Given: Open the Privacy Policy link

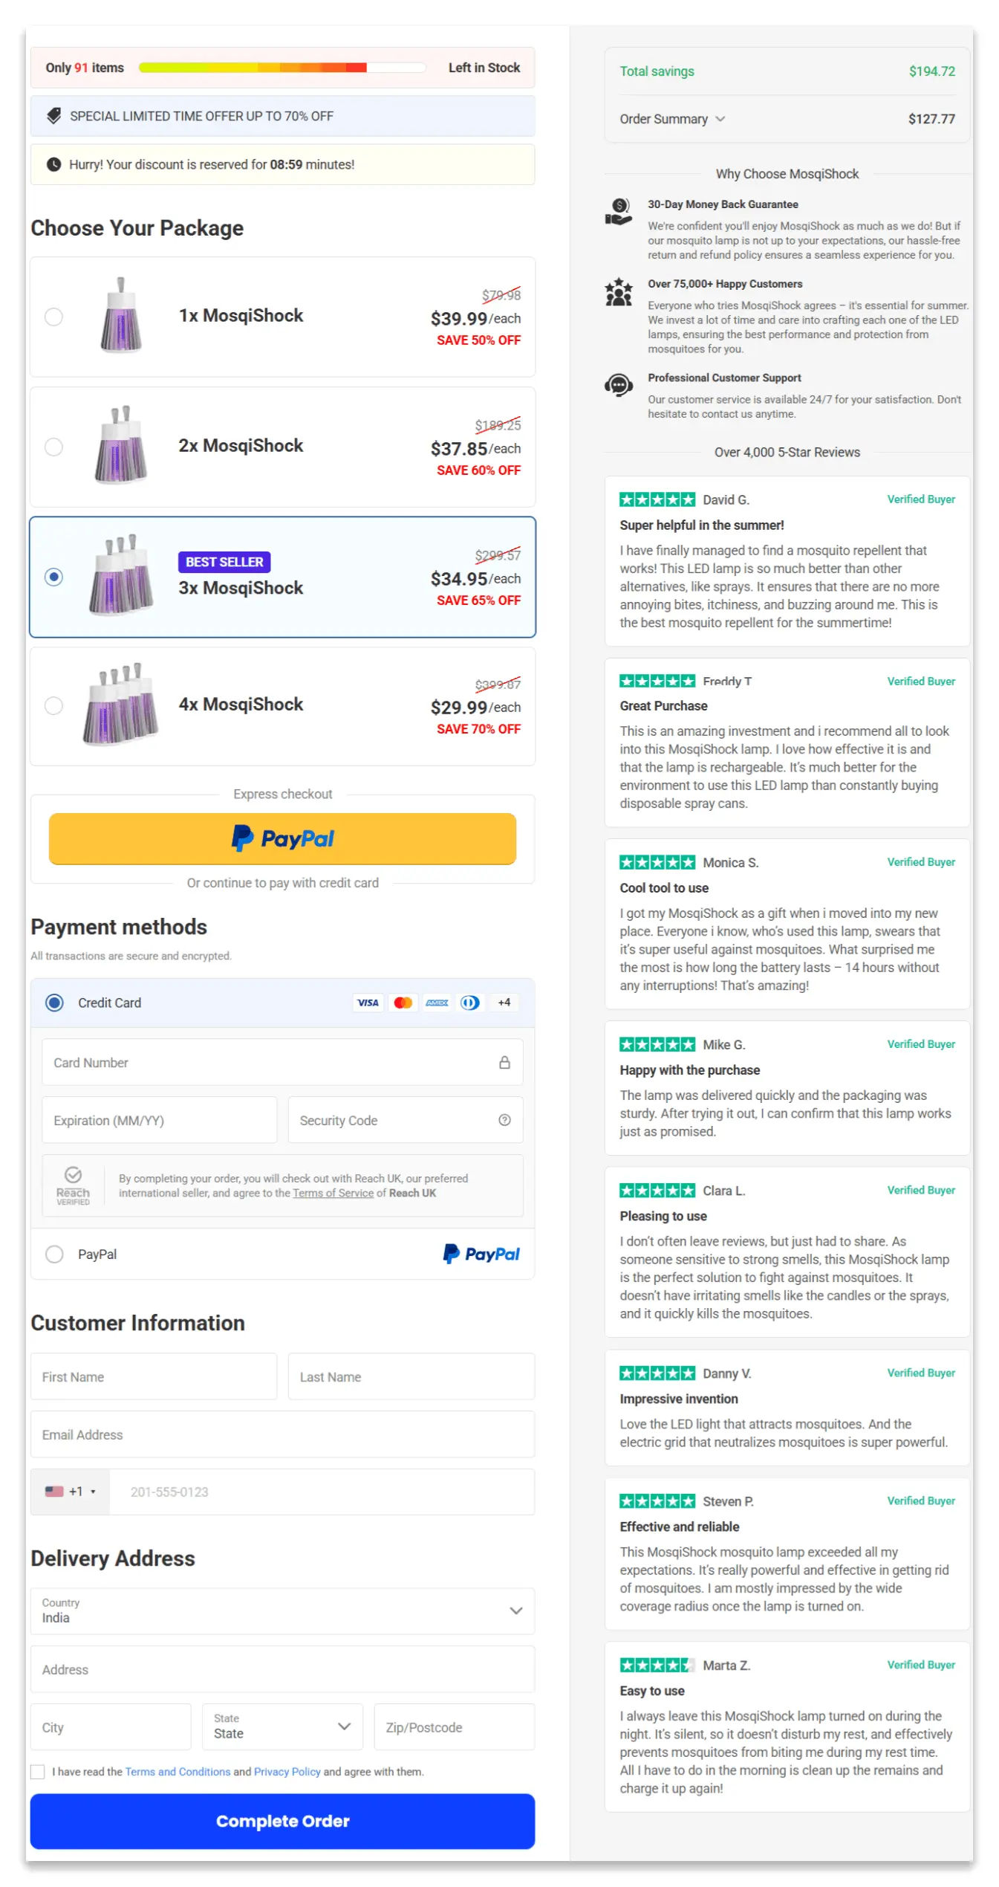Looking at the screenshot, I should 287,1771.
